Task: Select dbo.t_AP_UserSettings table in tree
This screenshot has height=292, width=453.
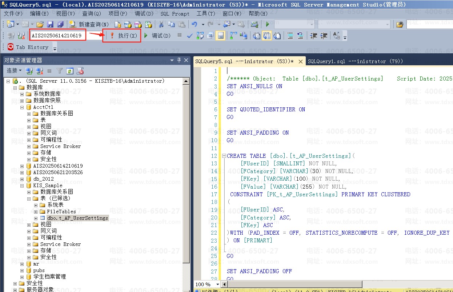Action: 77,218
